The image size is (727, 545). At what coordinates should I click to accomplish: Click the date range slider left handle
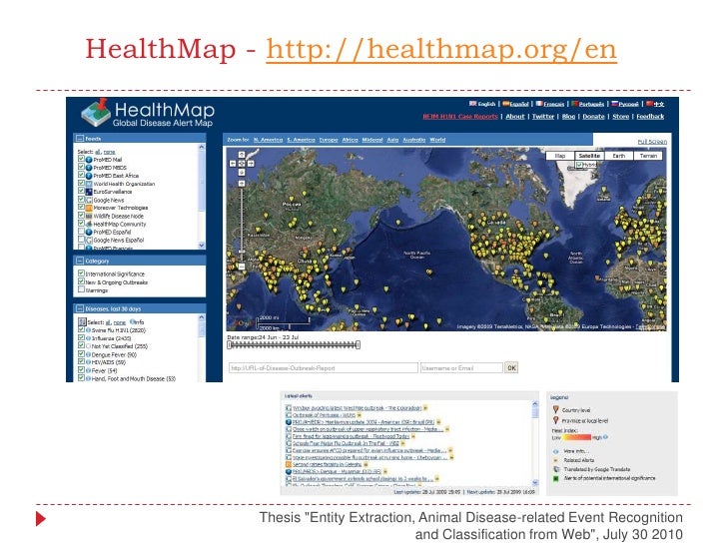pos(229,344)
